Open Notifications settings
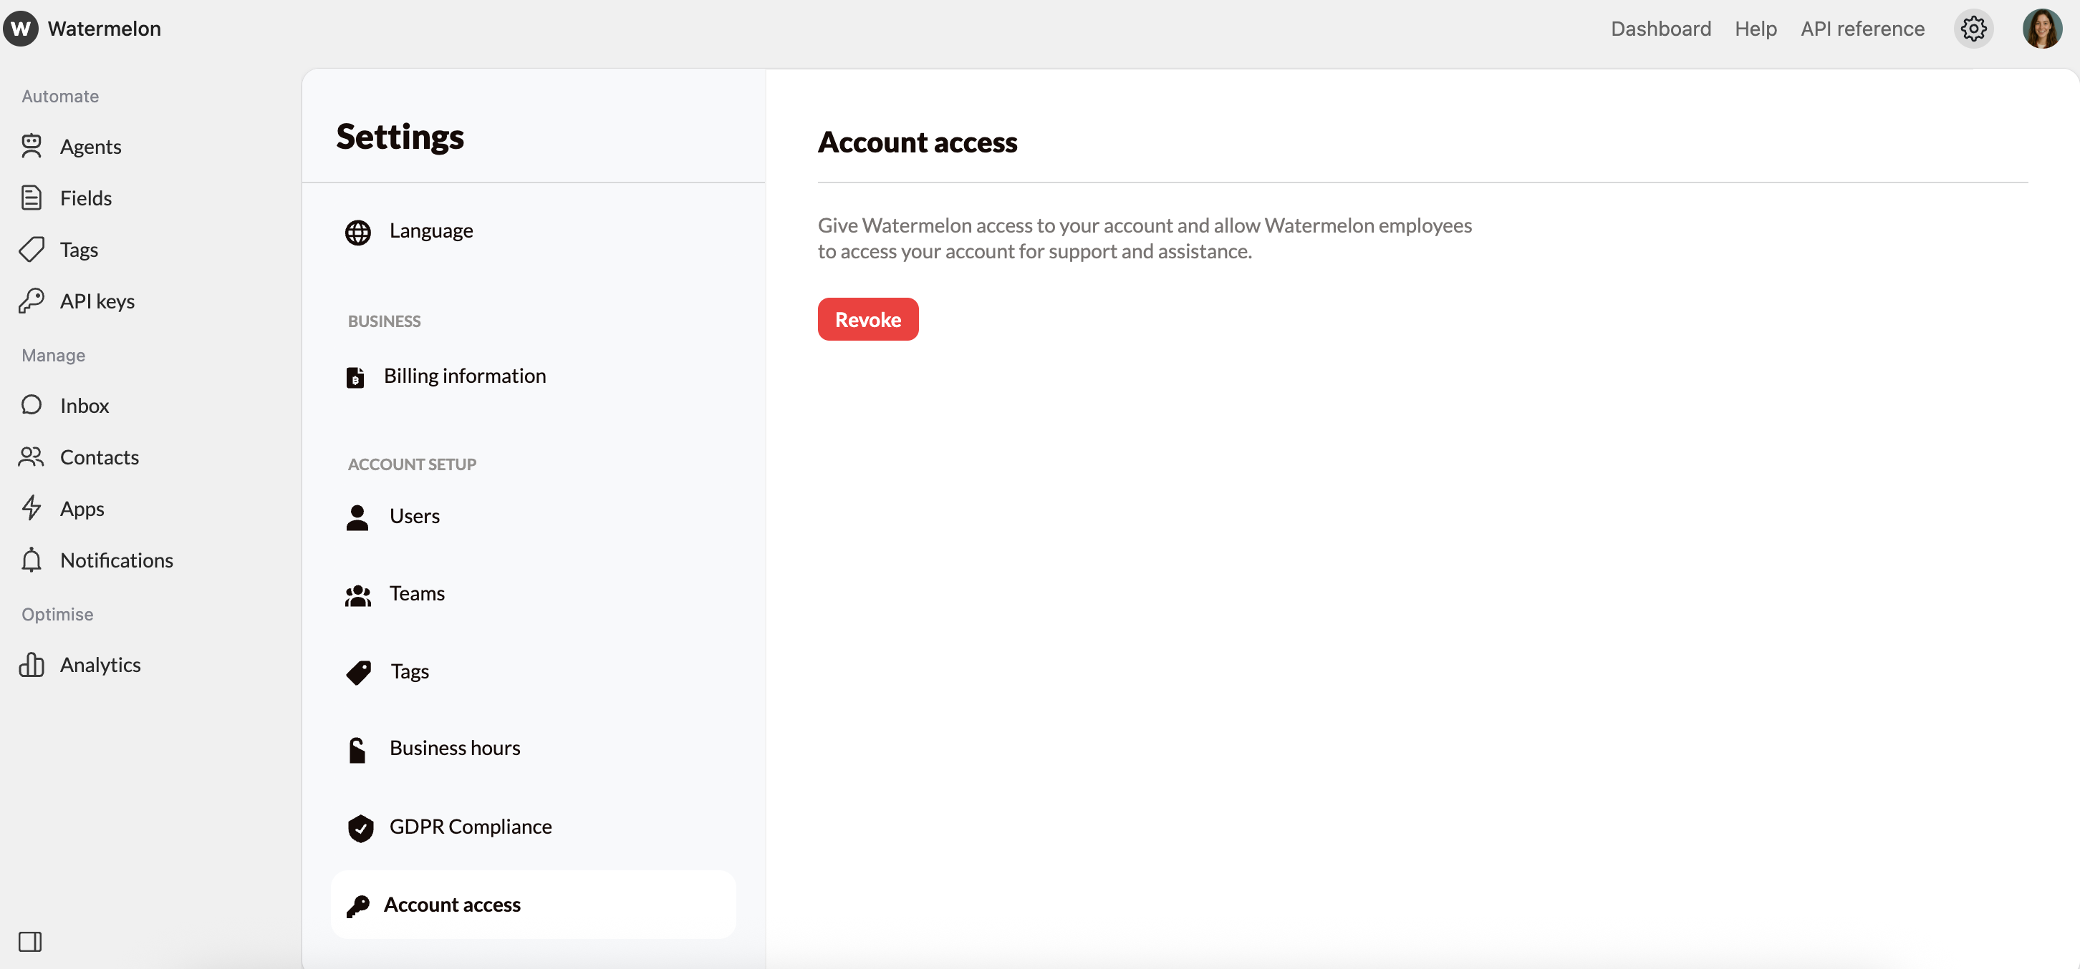 point(116,560)
